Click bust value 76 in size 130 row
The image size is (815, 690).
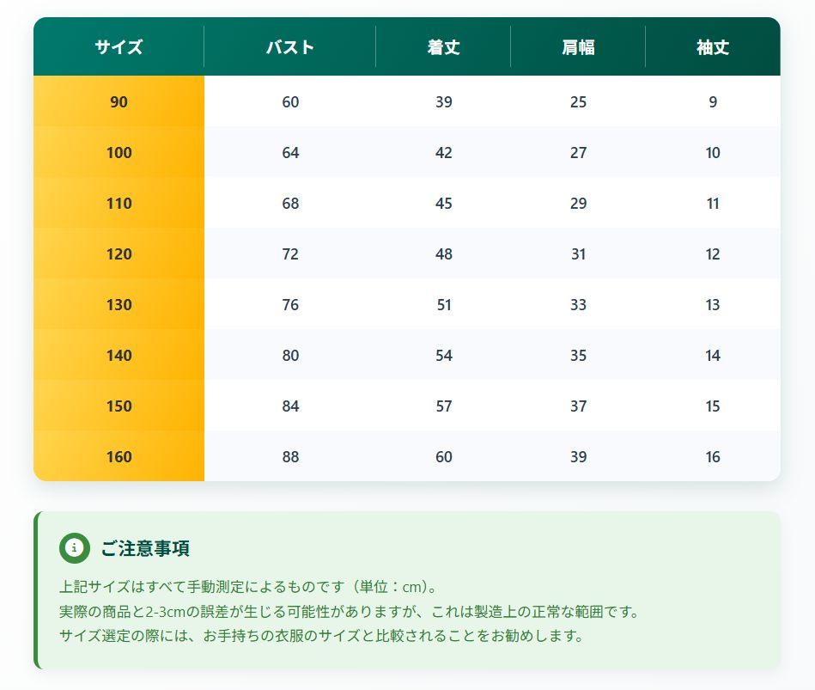pyautogui.click(x=290, y=305)
